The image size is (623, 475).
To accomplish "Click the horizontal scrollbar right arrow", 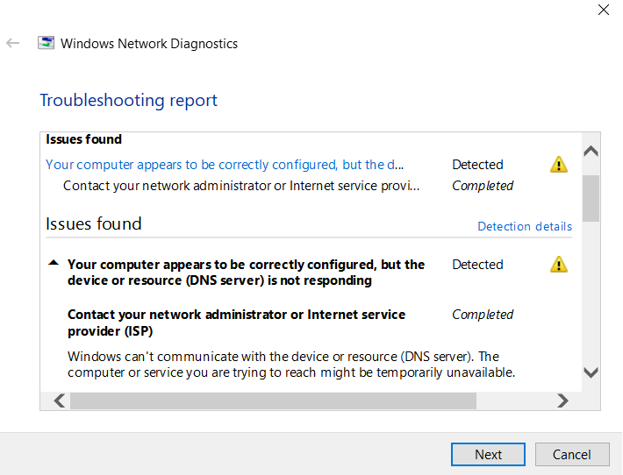I will coord(562,401).
